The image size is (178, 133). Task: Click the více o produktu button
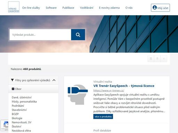[103, 117]
